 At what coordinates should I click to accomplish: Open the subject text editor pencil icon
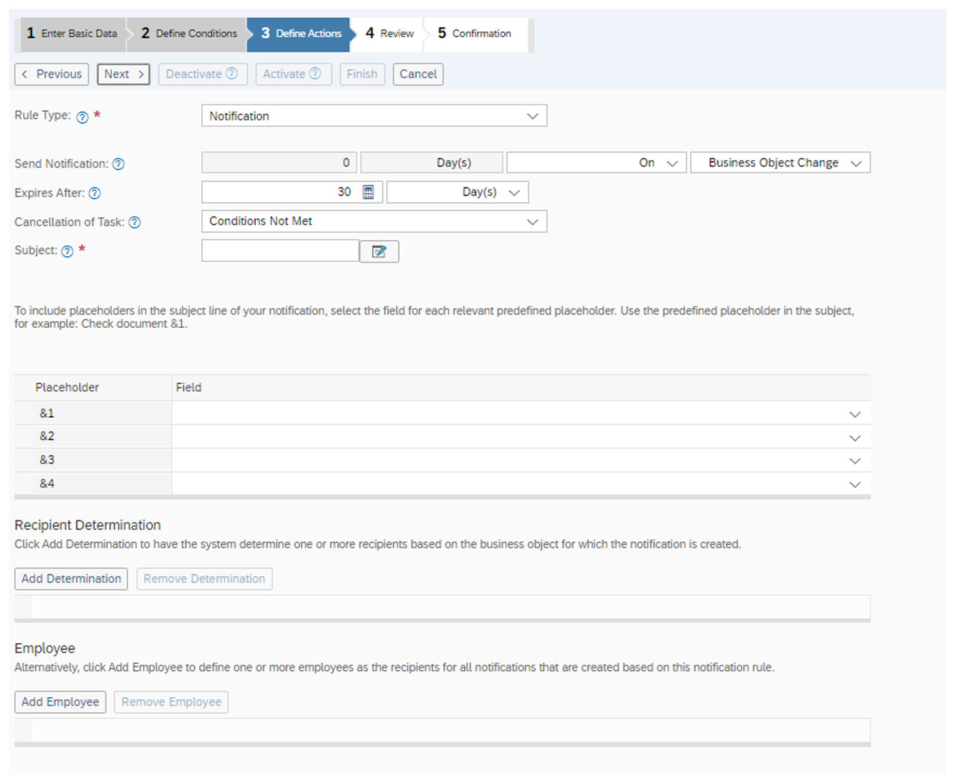point(379,251)
